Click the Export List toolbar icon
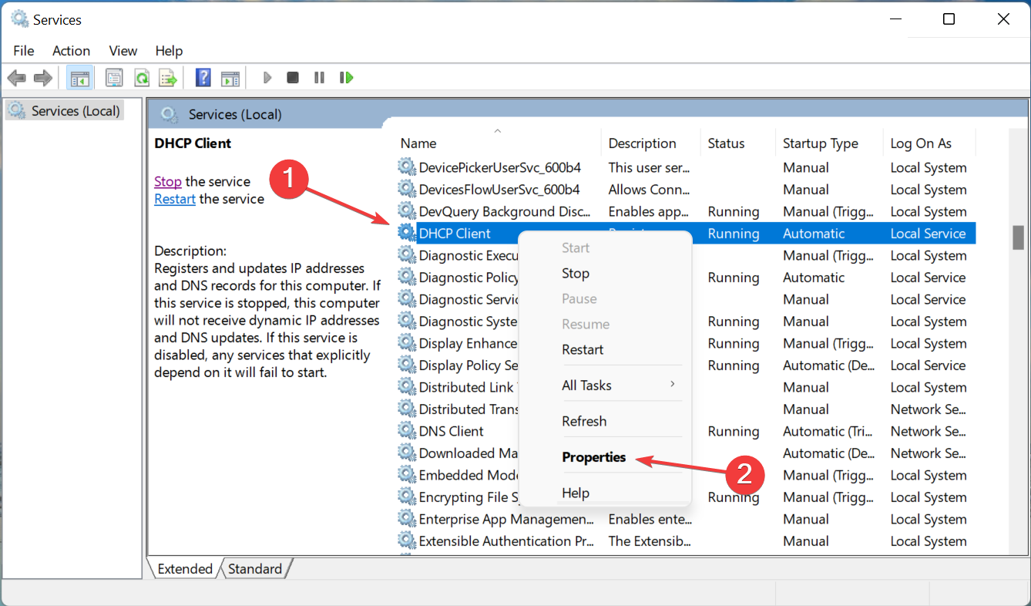Viewport: 1031px width, 606px height. pos(167,78)
